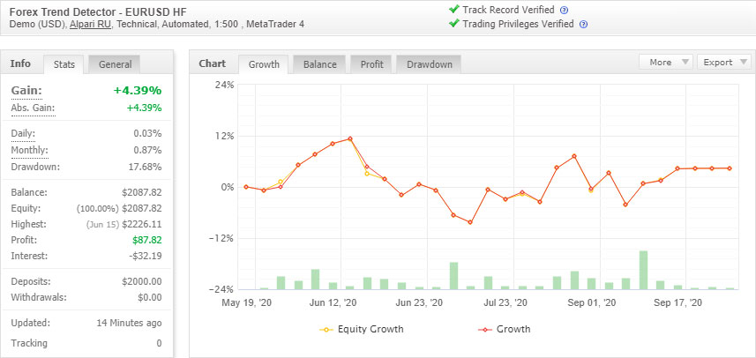Click the Info panel heading
Screen dimensions: 756x358
click(20, 63)
